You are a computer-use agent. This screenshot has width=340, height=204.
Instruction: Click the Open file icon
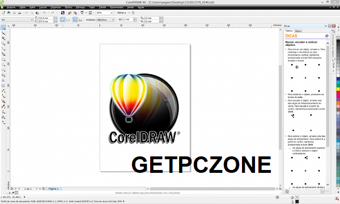click(9, 13)
